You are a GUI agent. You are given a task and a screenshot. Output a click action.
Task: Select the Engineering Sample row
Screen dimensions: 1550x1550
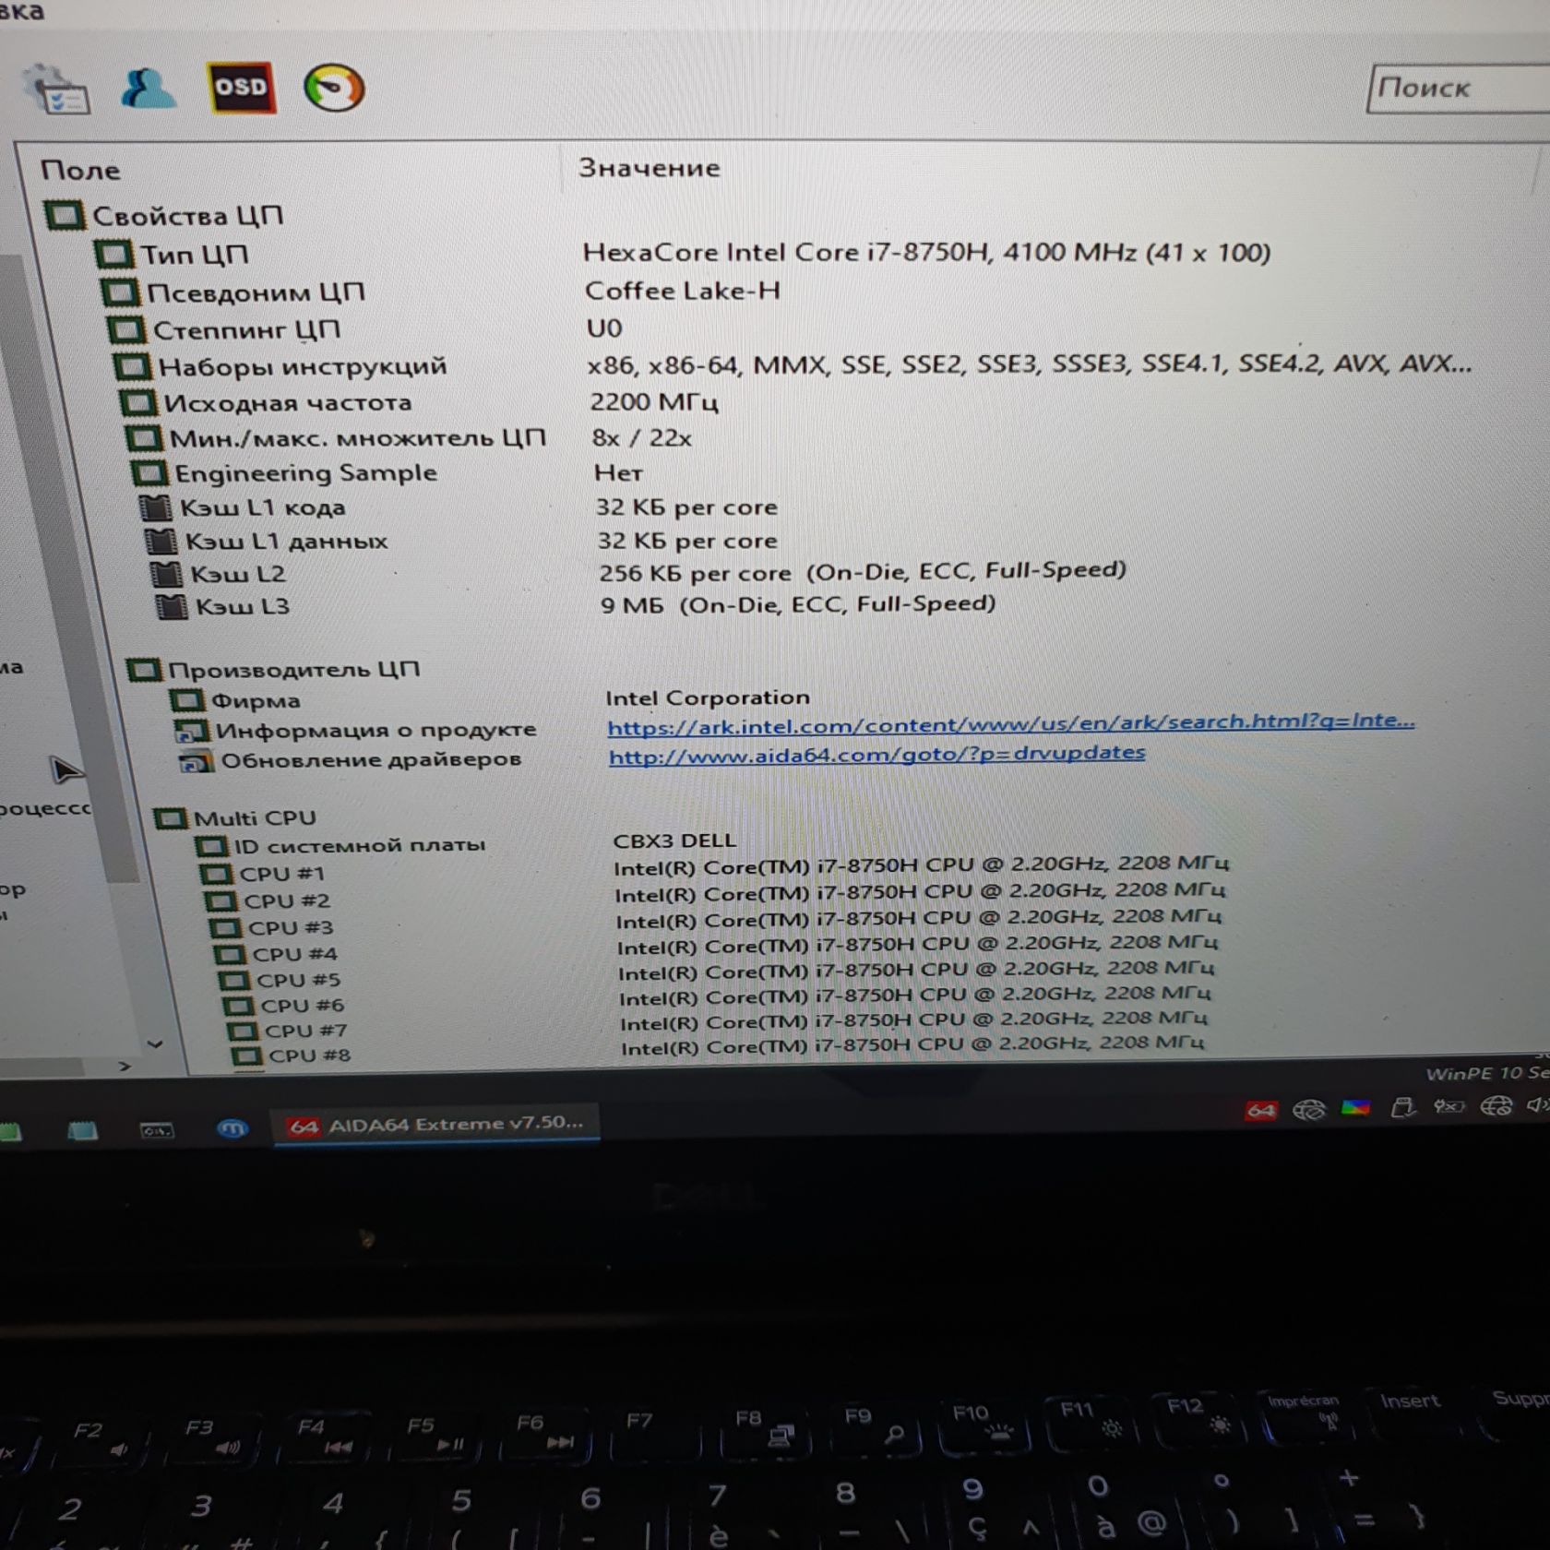pyautogui.click(x=387, y=472)
